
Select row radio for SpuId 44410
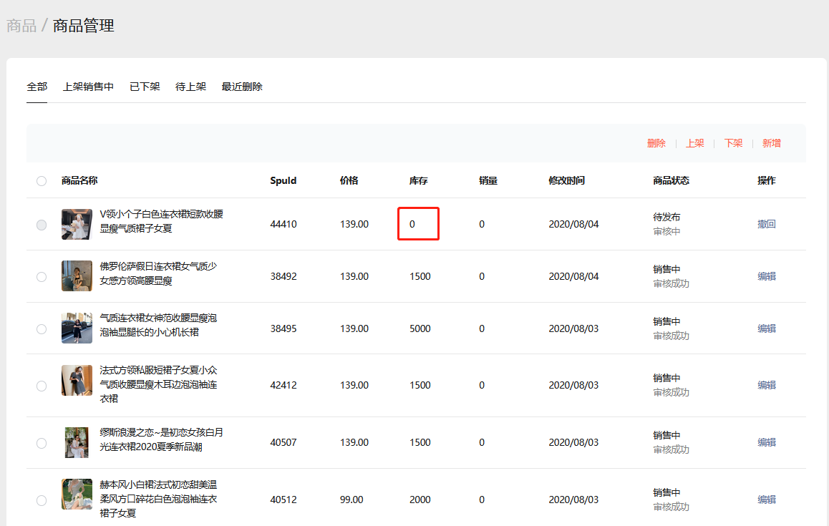coord(42,225)
